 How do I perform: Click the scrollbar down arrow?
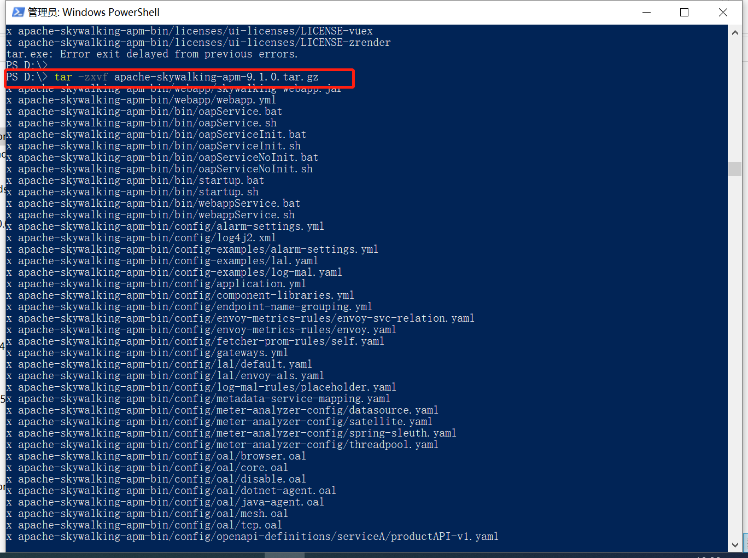(735, 545)
